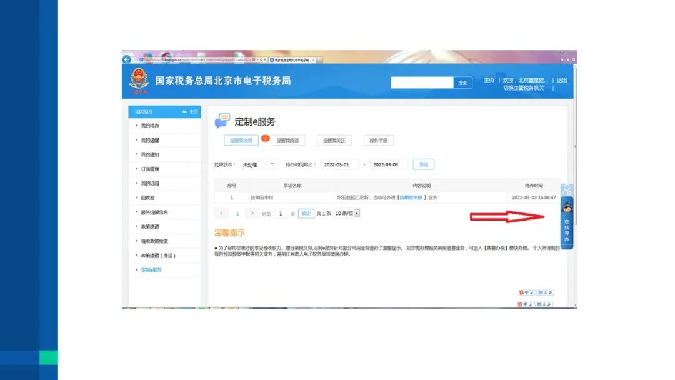
Task: Click the 查询 button
Action: pos(424,164)
